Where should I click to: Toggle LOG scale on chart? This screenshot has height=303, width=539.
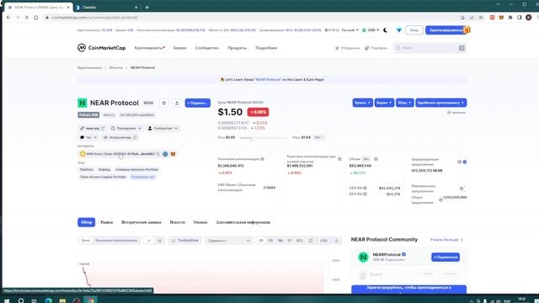[323, 241]
